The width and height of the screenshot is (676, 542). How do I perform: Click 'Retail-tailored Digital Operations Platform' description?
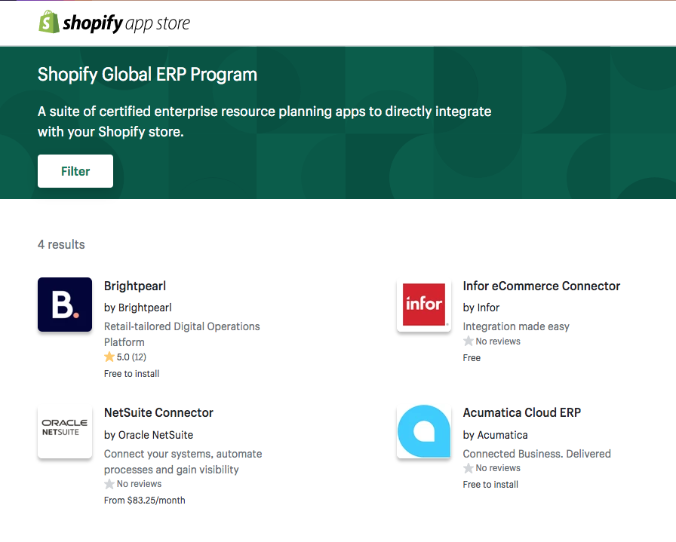182,335
